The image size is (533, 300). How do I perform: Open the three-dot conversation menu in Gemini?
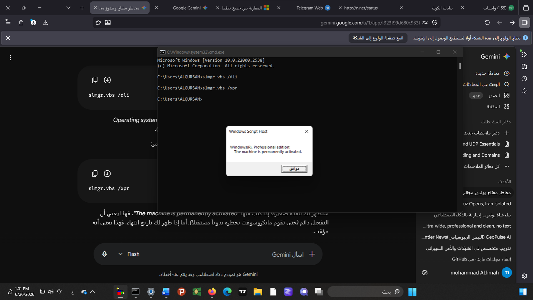tap(10, 58)
